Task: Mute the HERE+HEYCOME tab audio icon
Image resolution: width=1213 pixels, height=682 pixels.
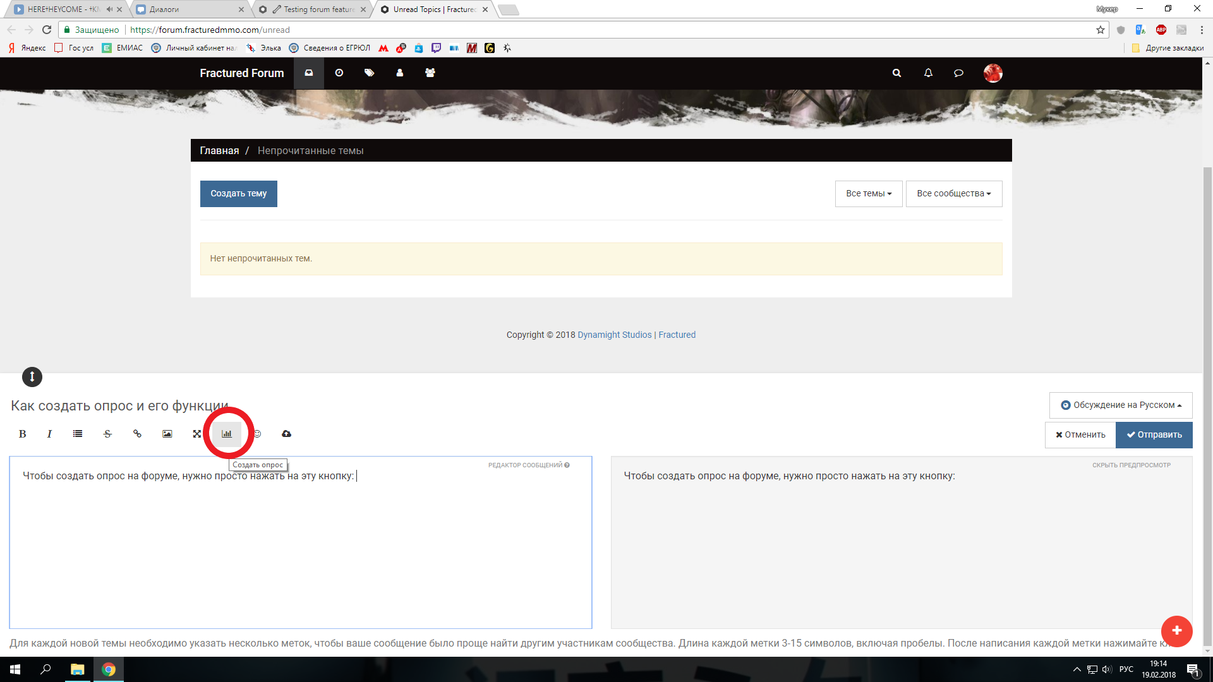Action: tap(110, 9)
